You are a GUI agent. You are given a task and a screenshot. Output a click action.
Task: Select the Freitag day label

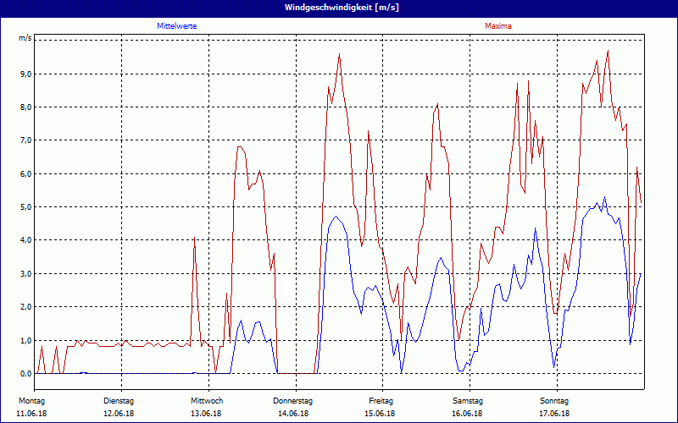click(381, 400)
